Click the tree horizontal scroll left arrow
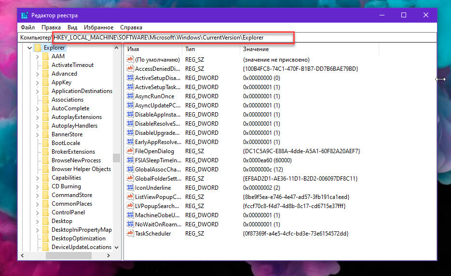This screenshot has width=451, height=276. (x=23, y=255)
